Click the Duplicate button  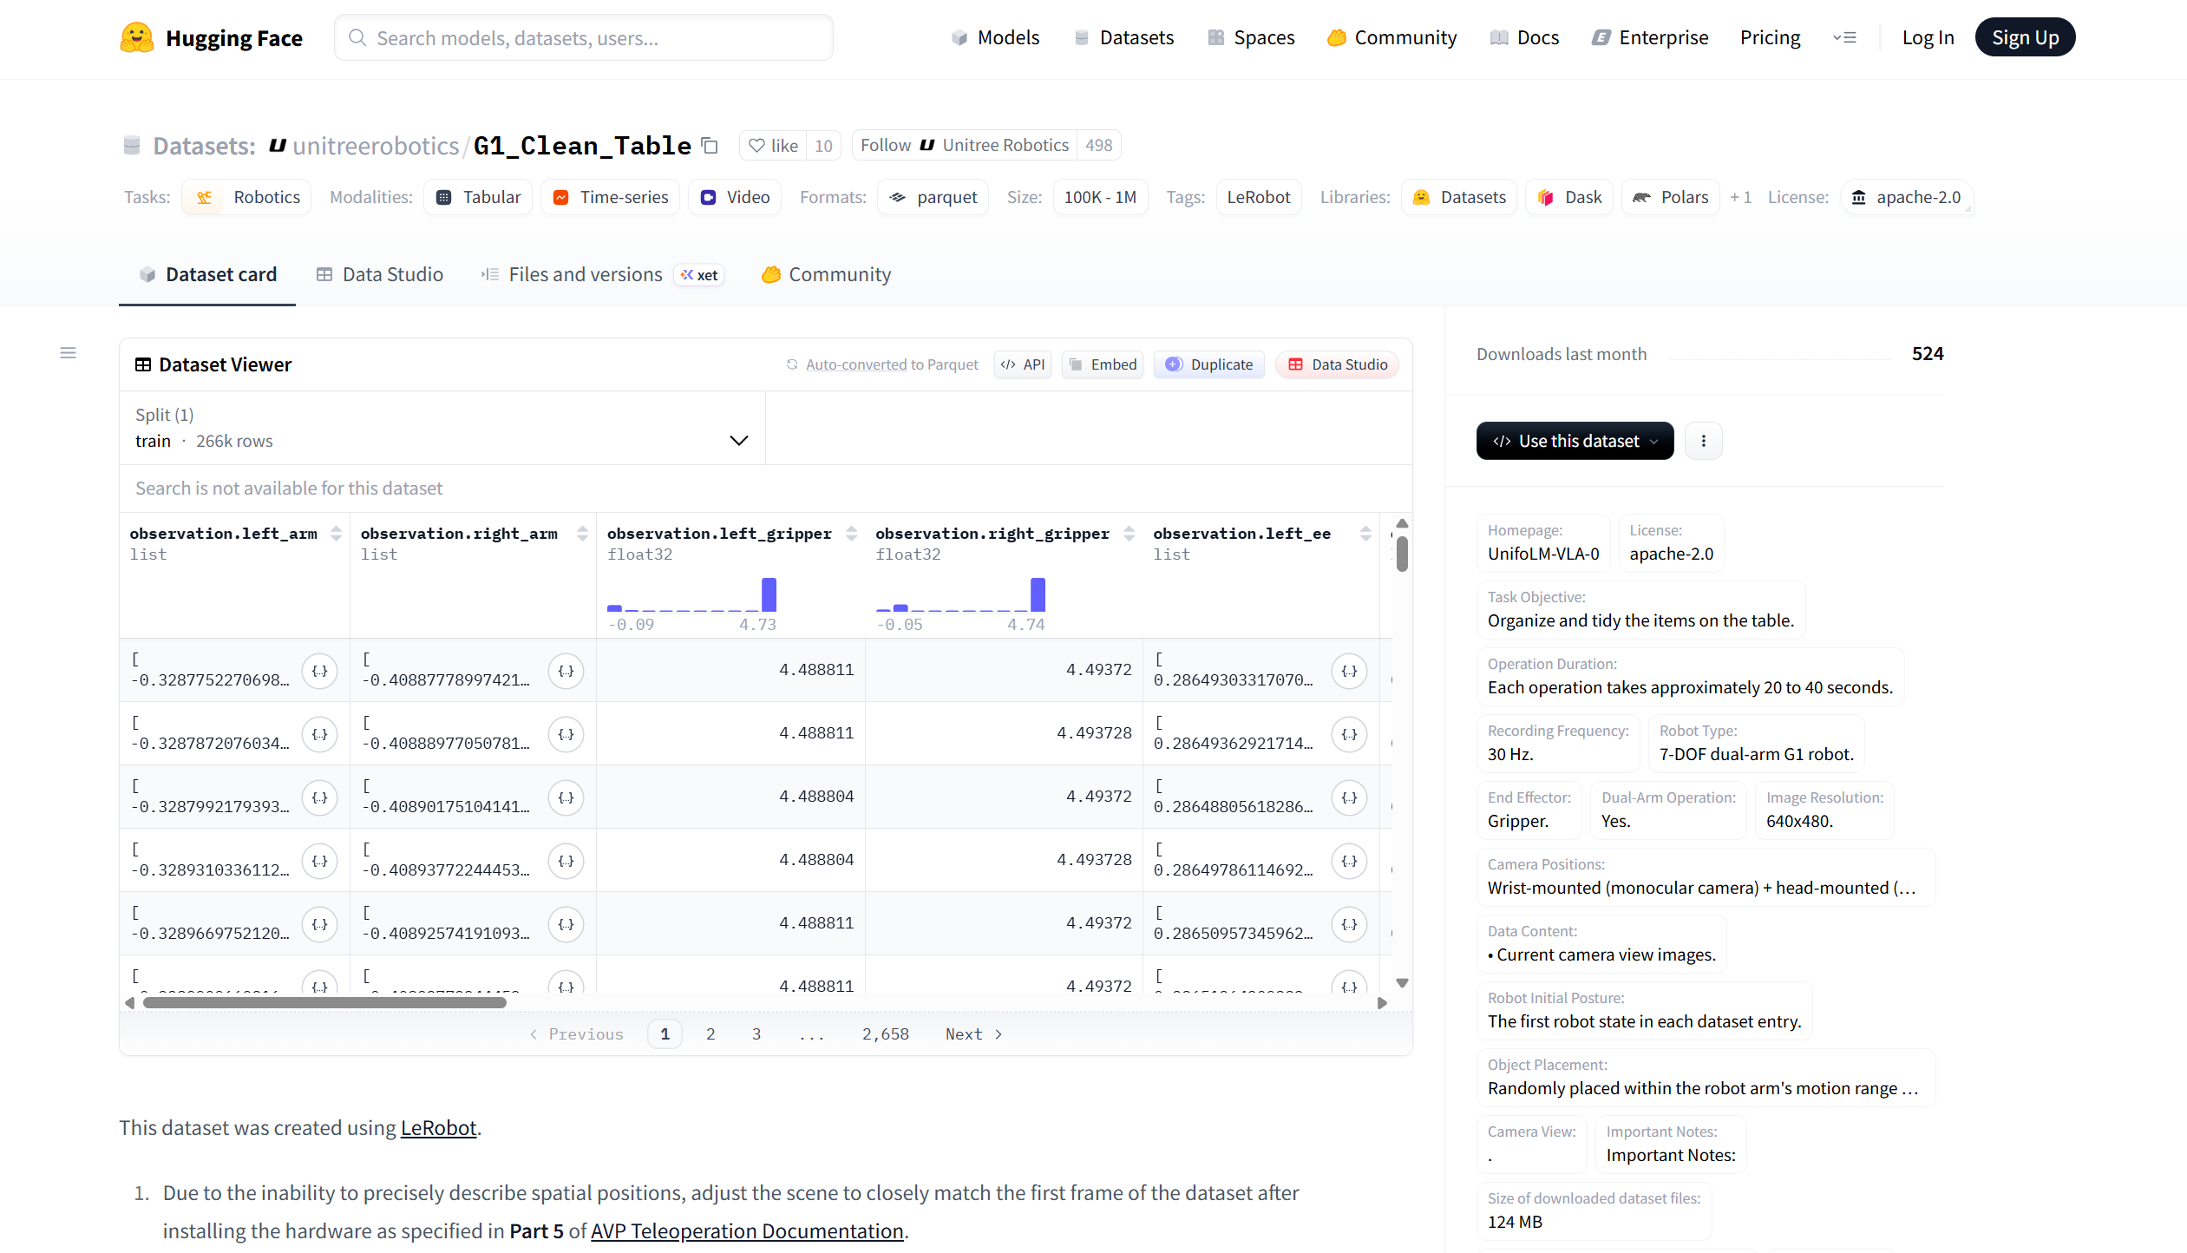tap(1208, 364)
